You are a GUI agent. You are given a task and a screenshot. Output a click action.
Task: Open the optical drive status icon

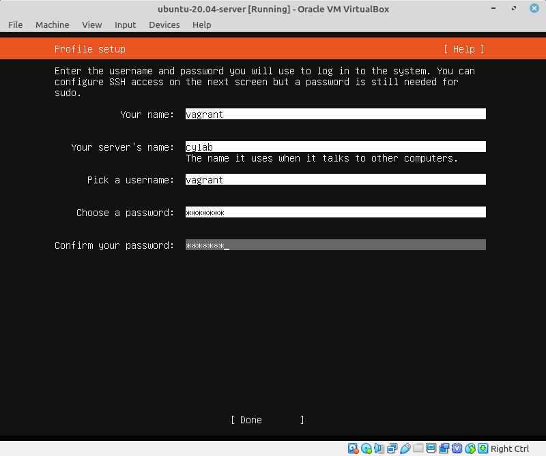[367, 449]
